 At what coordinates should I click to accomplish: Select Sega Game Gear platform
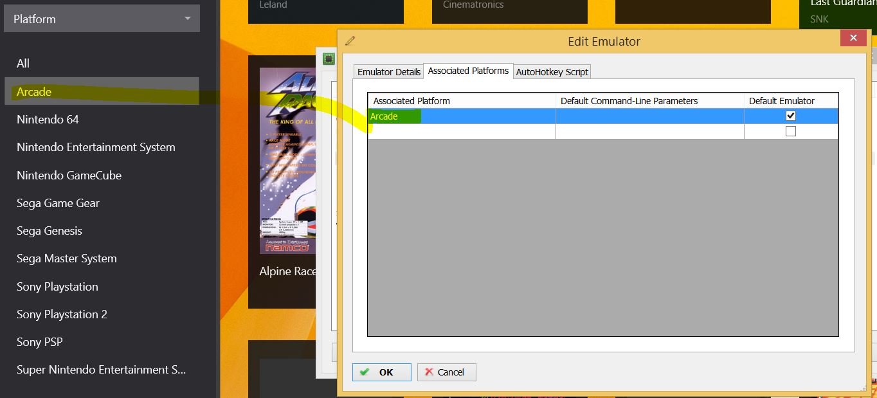(x=58, y=203)
